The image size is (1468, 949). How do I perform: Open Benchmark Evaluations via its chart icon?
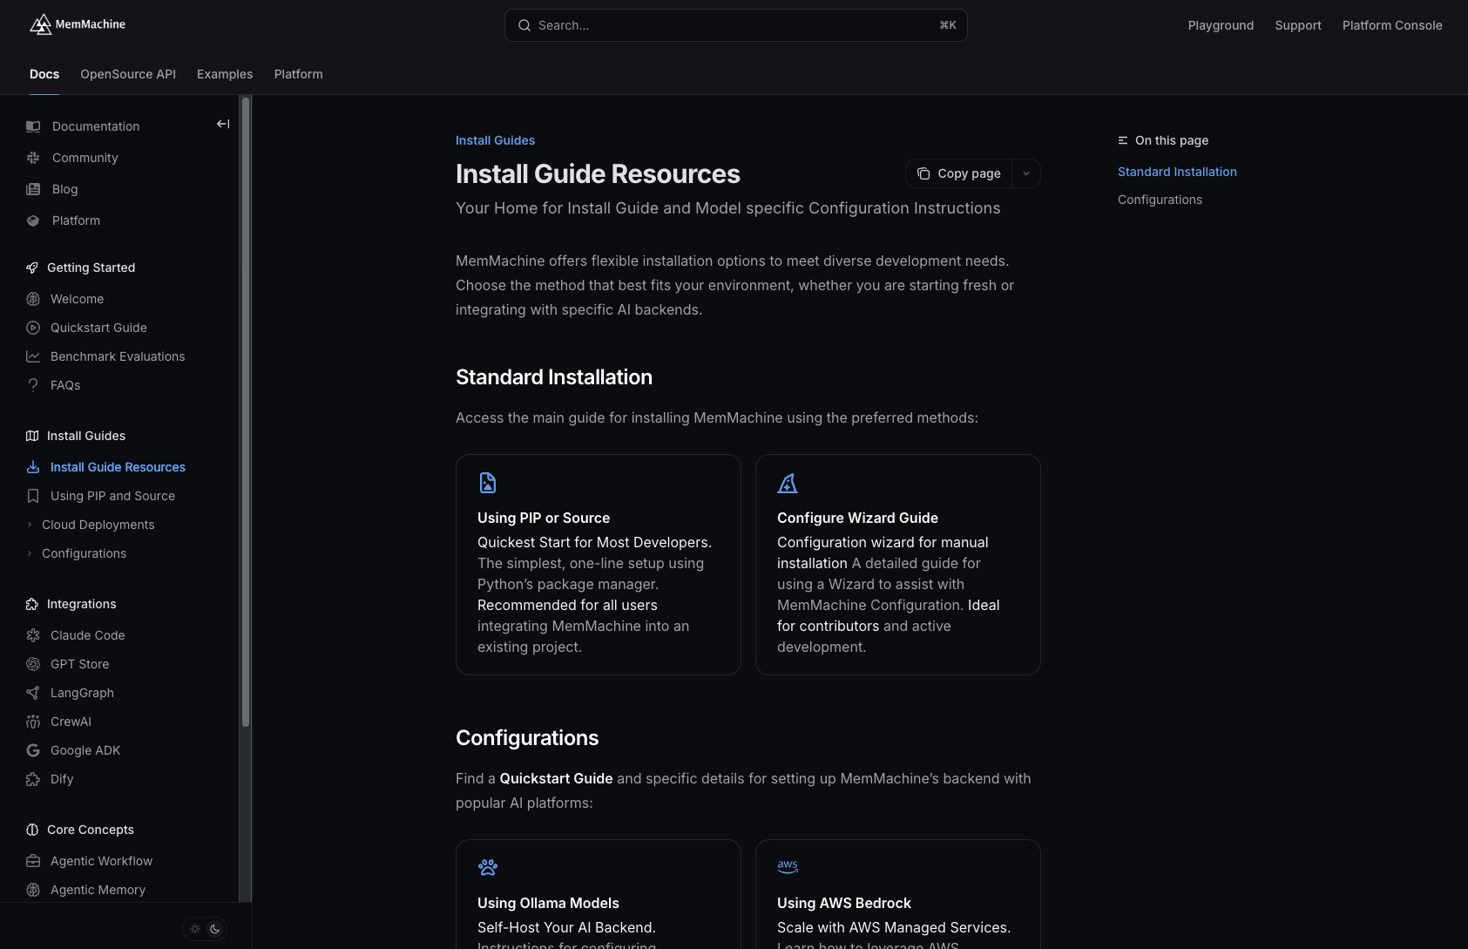32,356
